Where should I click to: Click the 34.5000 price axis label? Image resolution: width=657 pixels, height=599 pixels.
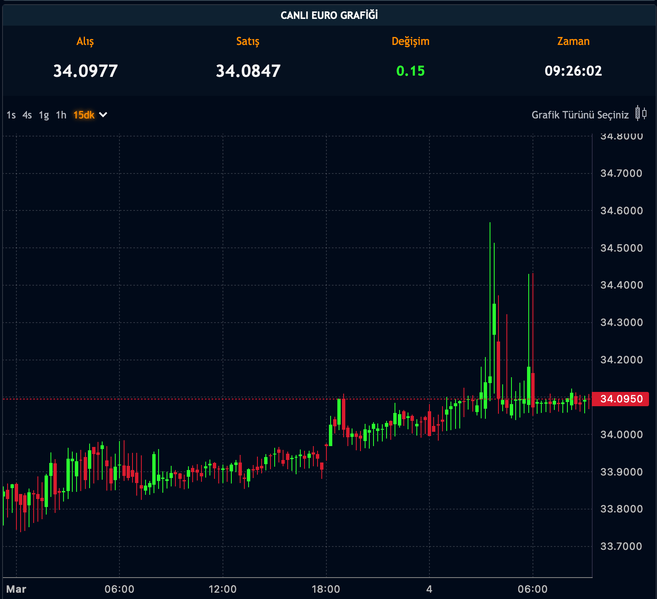click(x=621, y=248)
